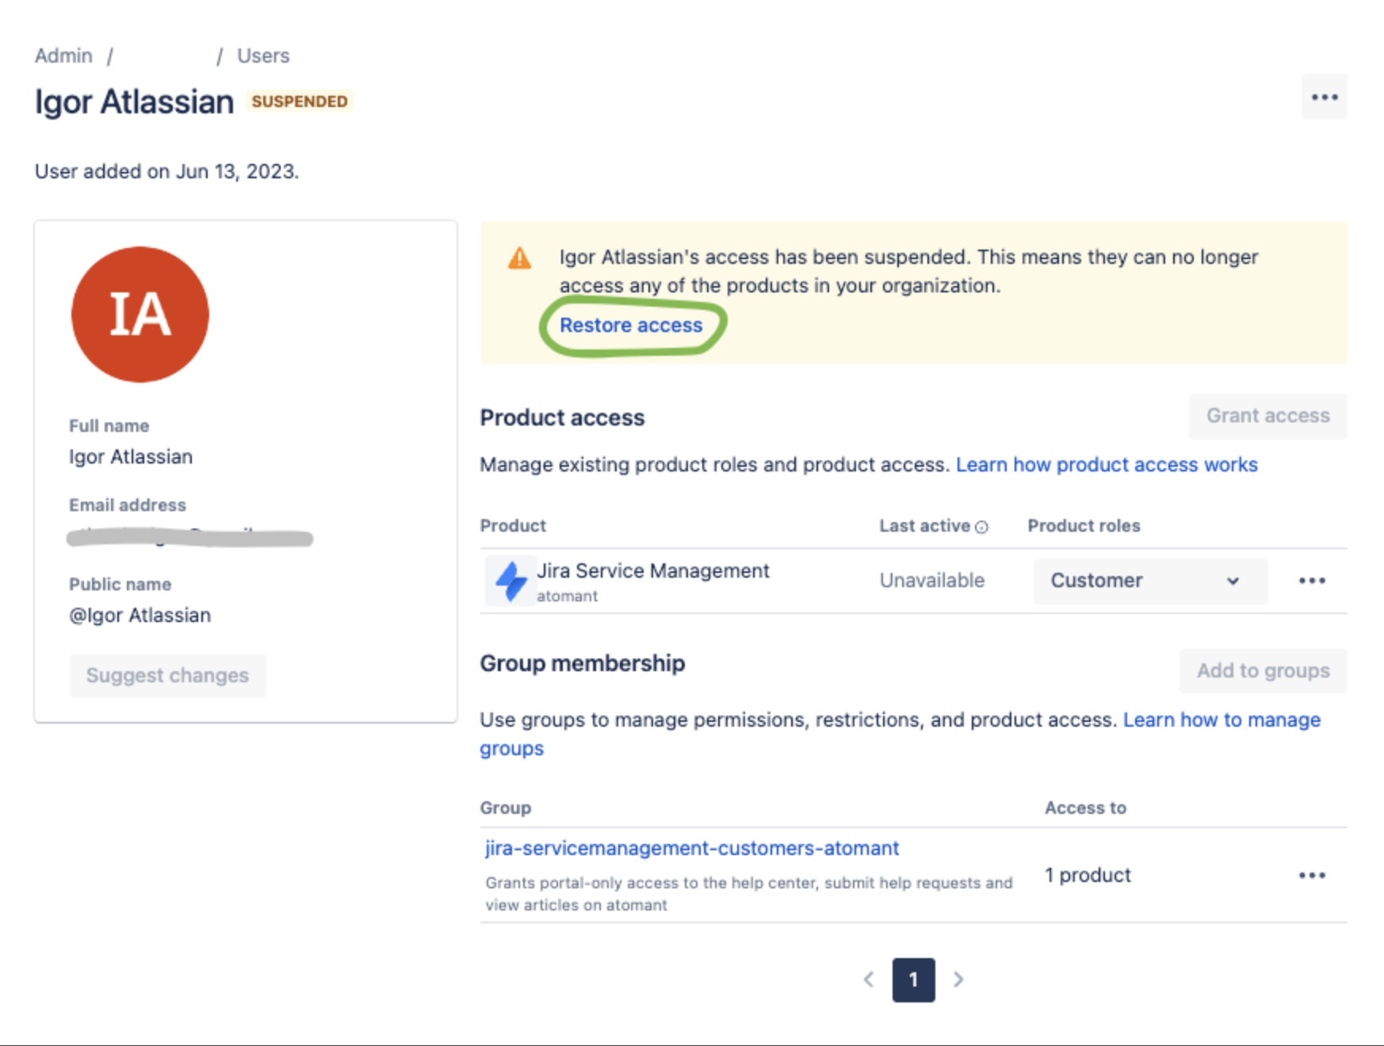Screen dimensions: 1384x1046
Task: Click the Last active column header
Action: tap(924, 526)
